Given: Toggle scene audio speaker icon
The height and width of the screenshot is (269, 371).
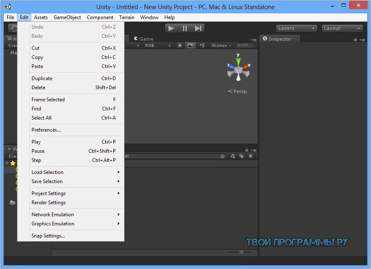Looking at the screenshot, I should click(201, 45).
